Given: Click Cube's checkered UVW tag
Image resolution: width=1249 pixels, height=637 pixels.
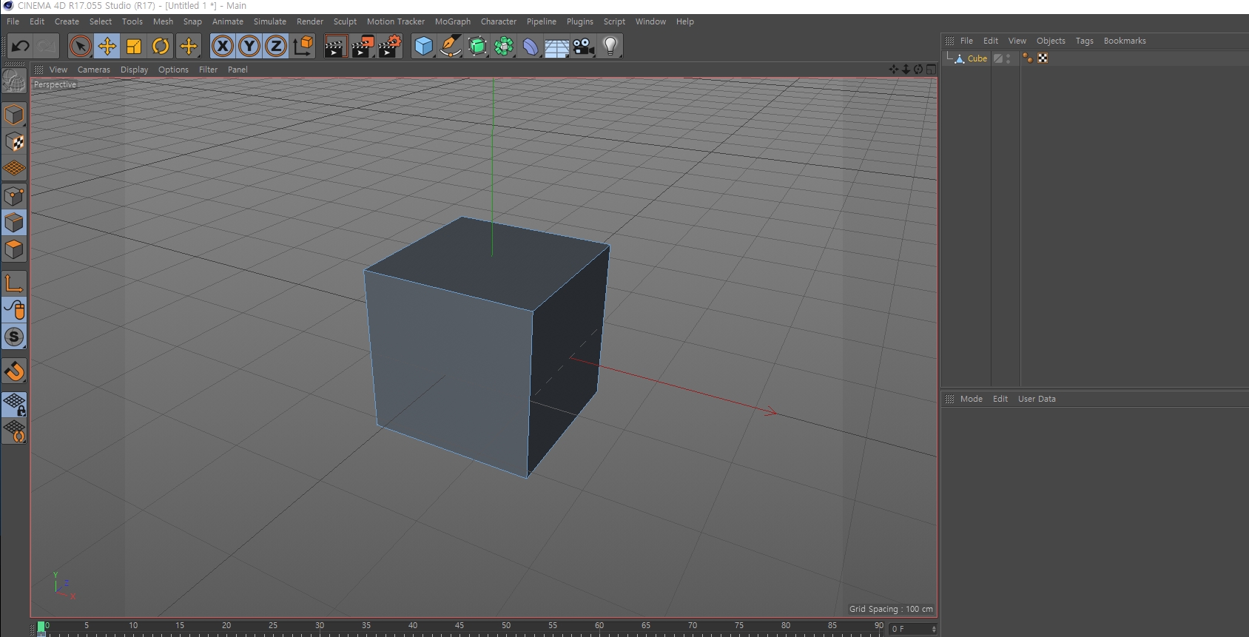Looking at the screenshot, I should click(x=1043, y=58).
